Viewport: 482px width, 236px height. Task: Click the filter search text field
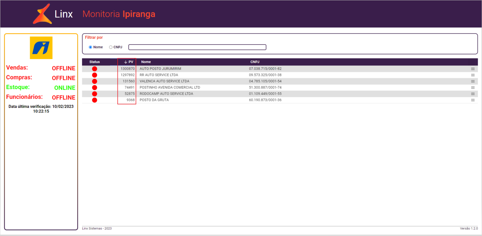[197, 47]
